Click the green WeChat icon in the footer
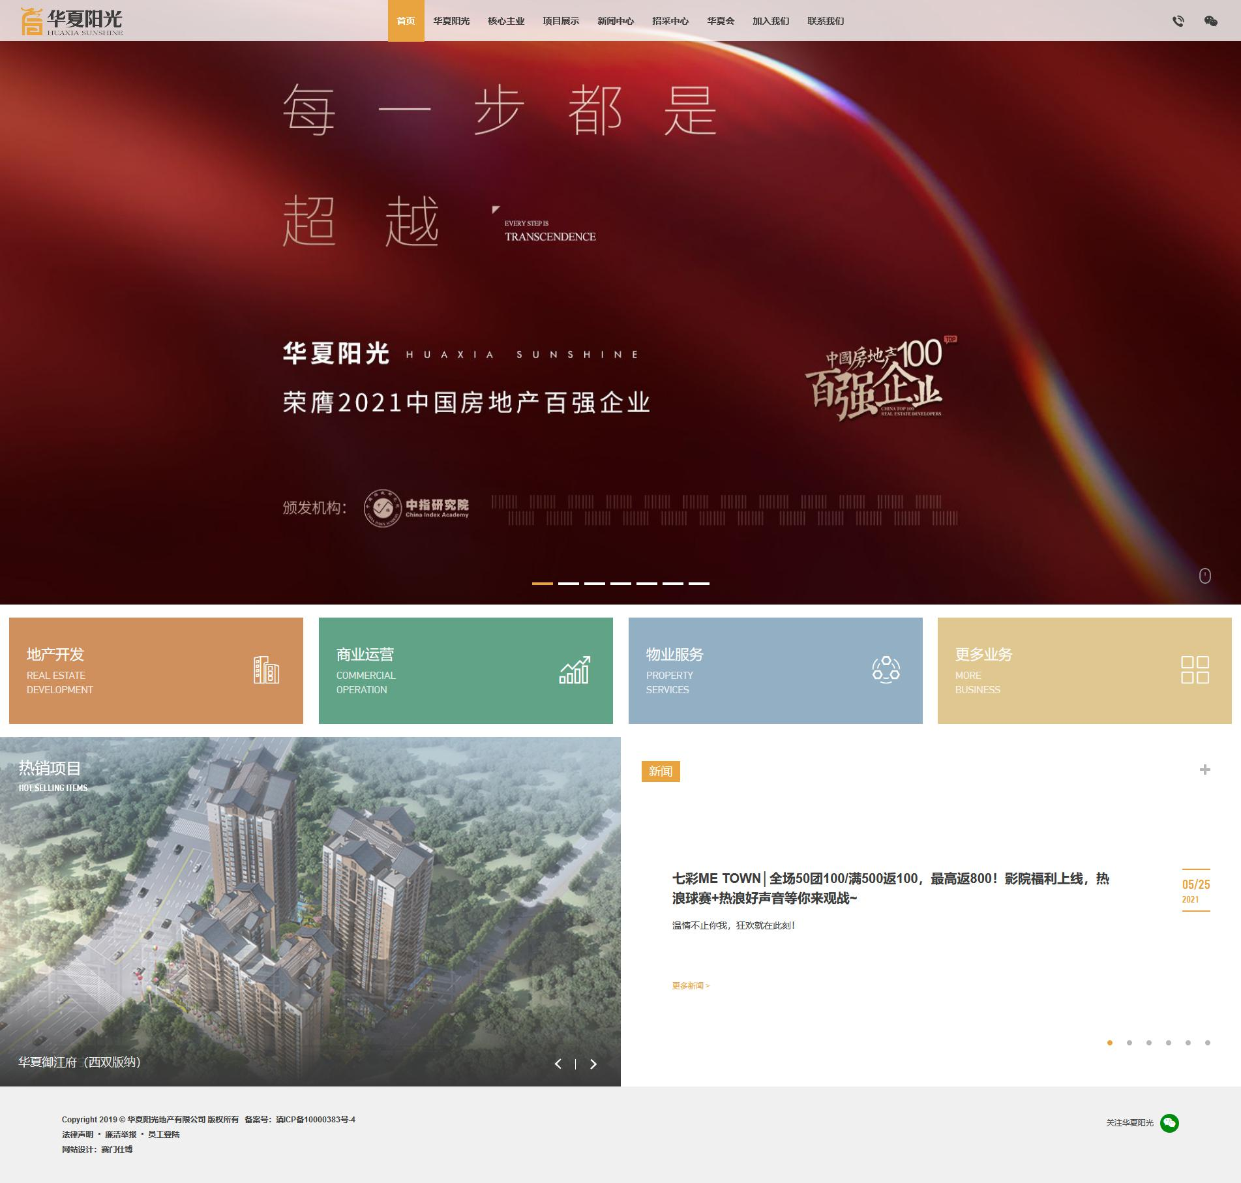 click(x=1169, y=1122)
